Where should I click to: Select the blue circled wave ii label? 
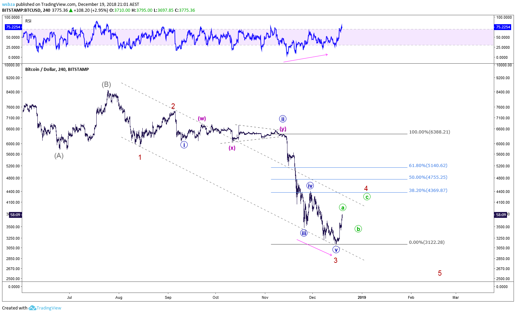(x=283, y=119)
